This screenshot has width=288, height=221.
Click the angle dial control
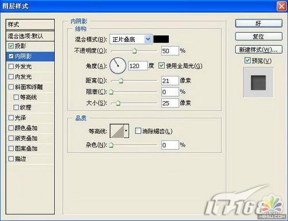(118, 65)
